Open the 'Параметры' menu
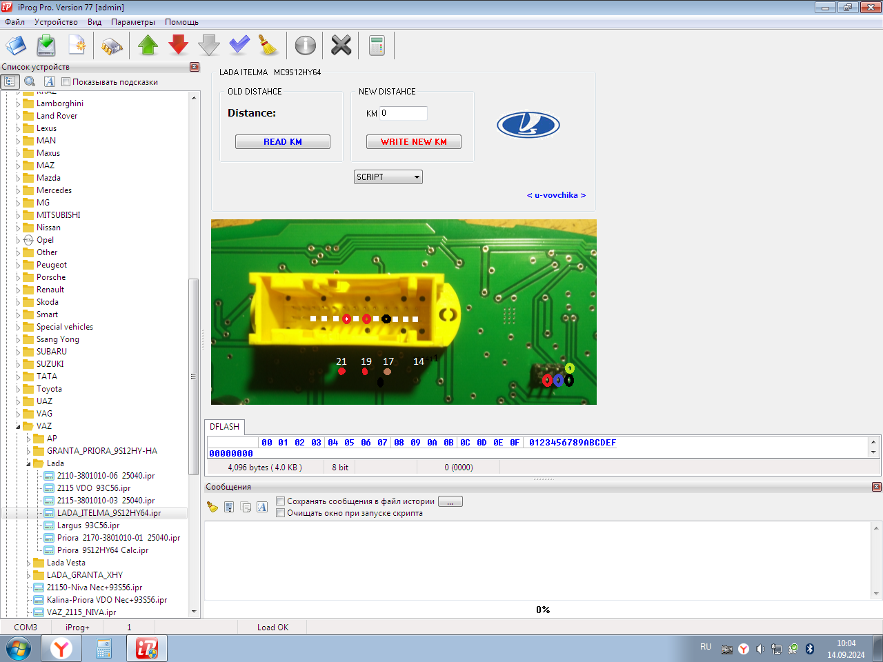The width and height of the screenshot is (883, 662). (x=132, y=22)
